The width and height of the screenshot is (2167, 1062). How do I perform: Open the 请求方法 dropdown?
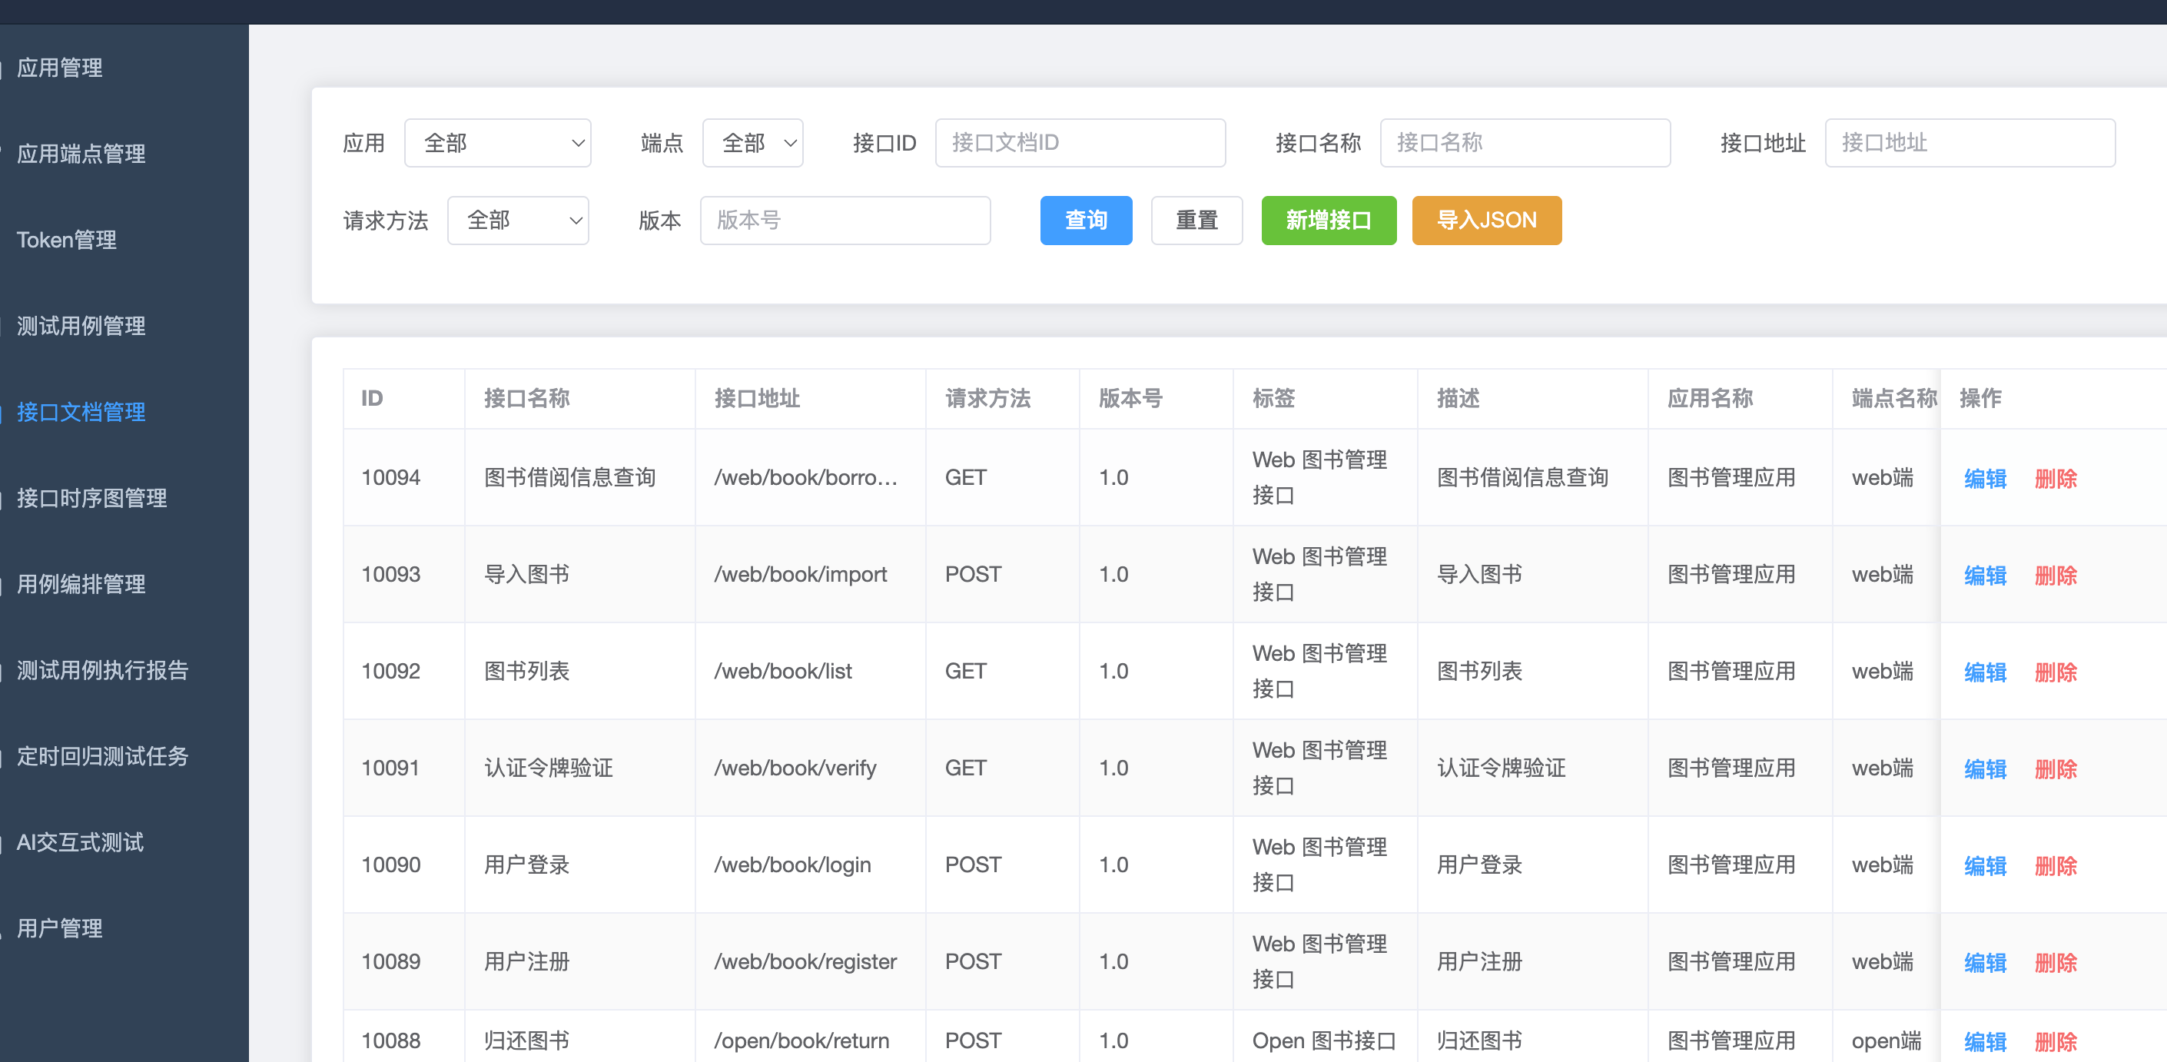tap(517, 221)
